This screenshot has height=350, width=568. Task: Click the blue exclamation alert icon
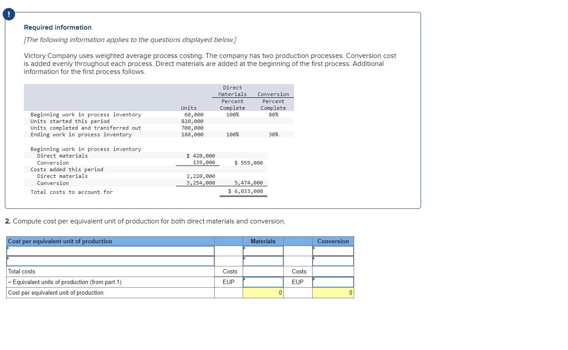pyautogui.click(x=8, y=14)
